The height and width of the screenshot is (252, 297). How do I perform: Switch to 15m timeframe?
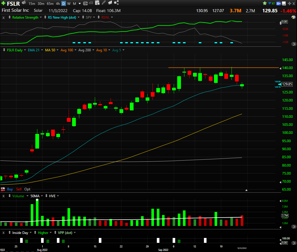(32, 4)
